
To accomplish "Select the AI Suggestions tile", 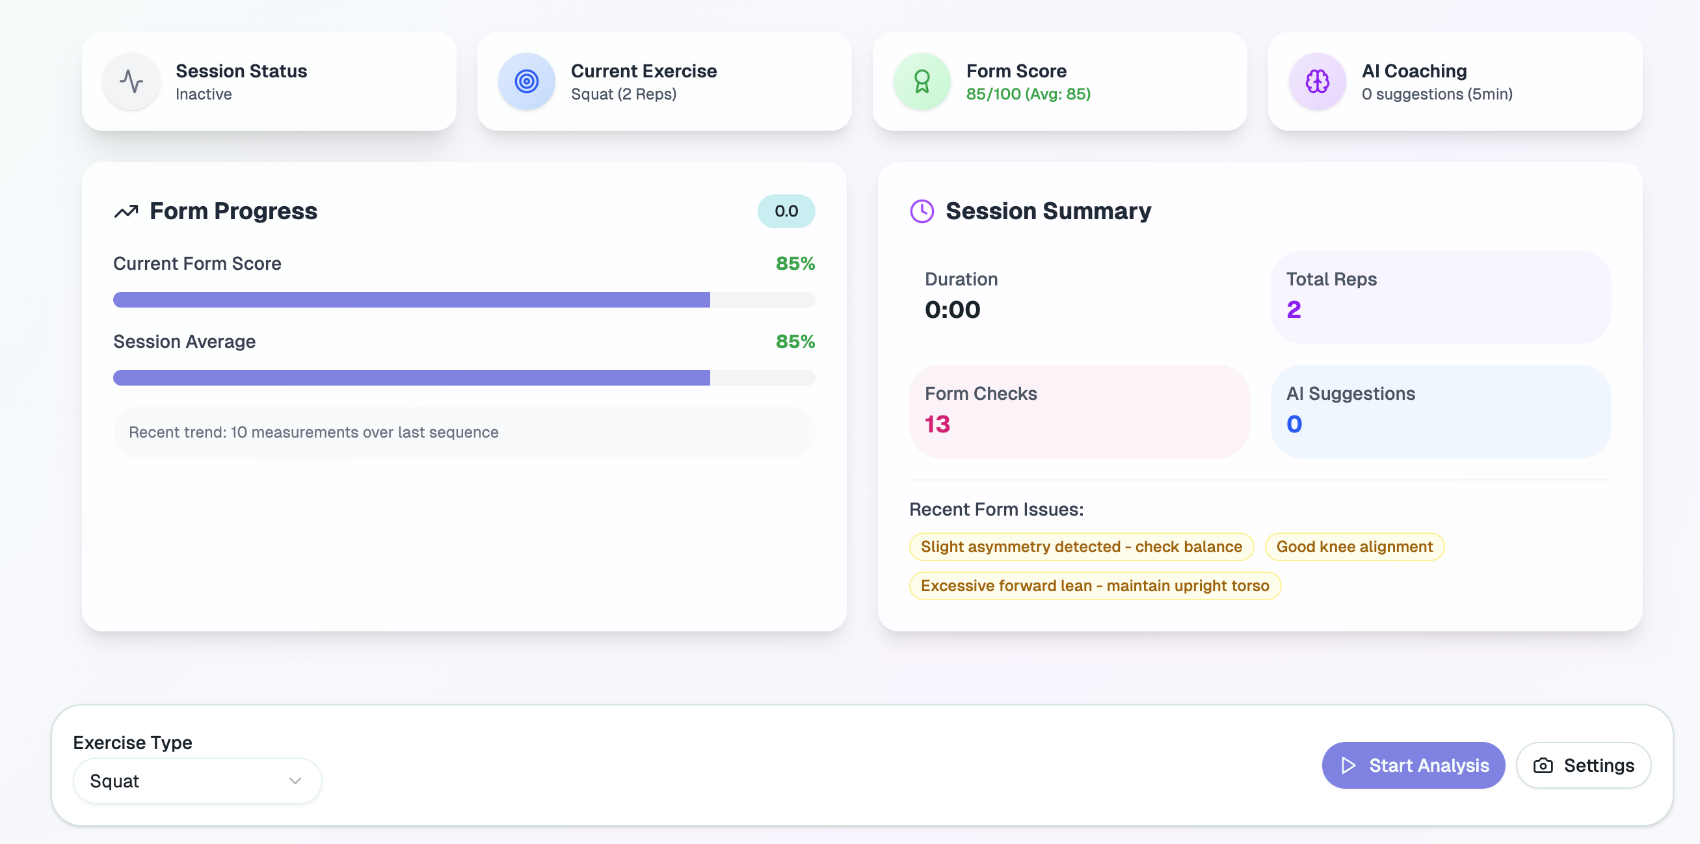I will coord(1440,410).
